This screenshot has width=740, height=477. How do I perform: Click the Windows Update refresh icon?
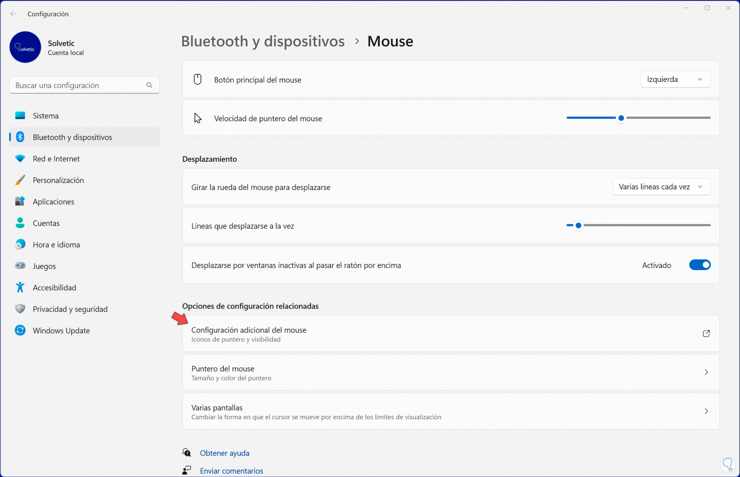point(20,331)
